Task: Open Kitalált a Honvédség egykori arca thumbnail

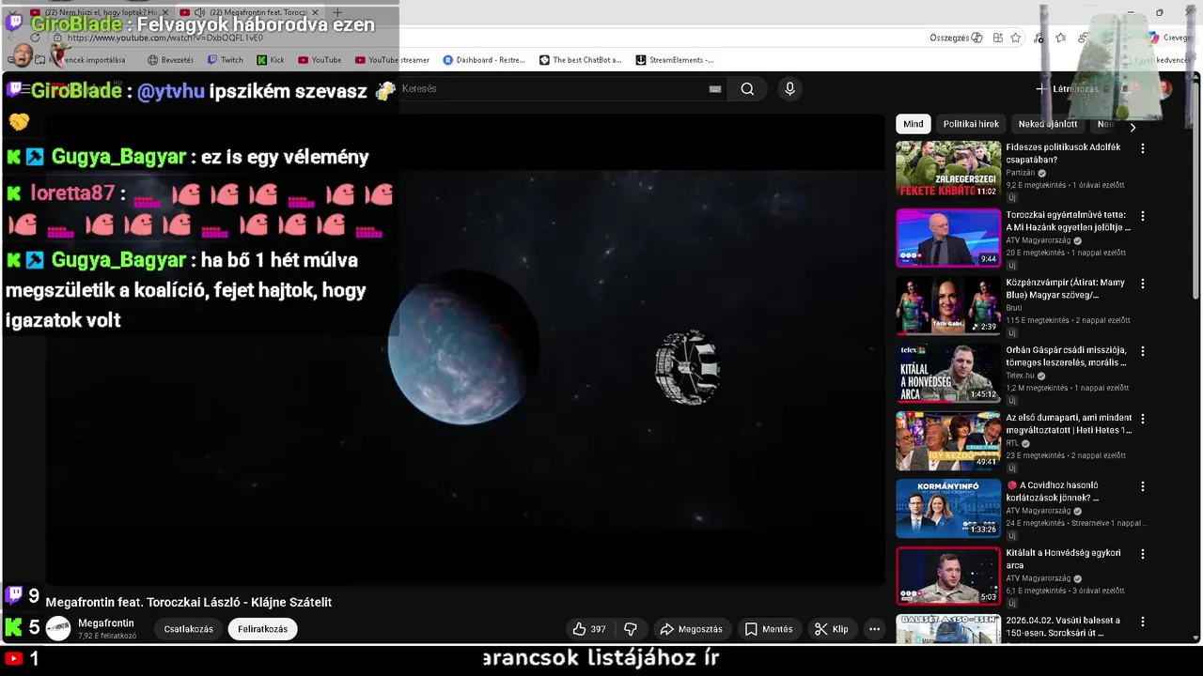Action: tap(948, 576)
